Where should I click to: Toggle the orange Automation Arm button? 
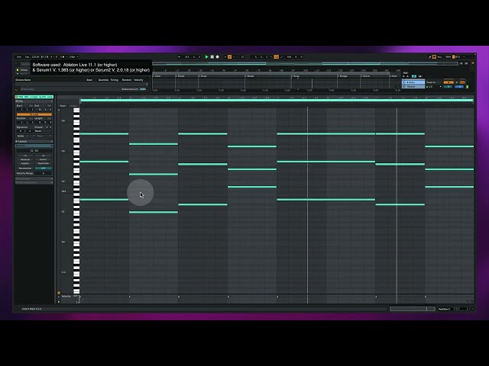[229, 57]
